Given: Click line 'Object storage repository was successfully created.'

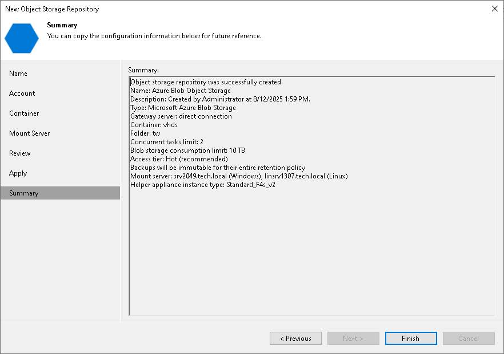Looking at the screenshot, I should click(206, 82).
